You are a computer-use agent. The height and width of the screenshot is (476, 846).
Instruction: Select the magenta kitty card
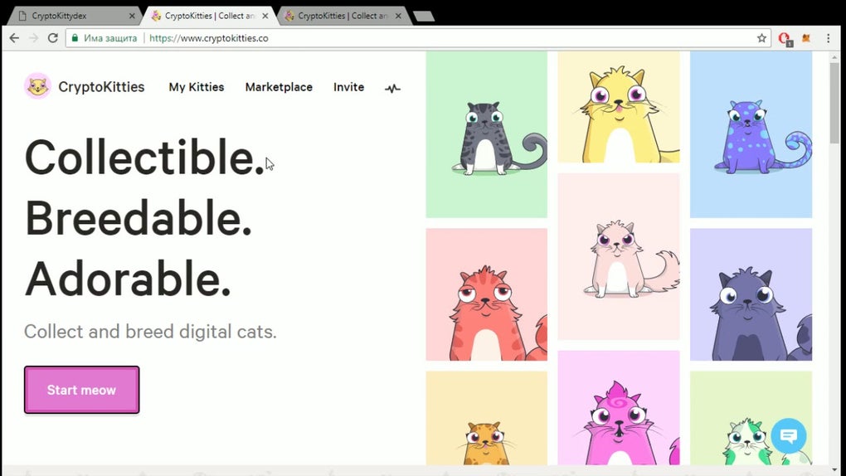[x=618, y=408]
